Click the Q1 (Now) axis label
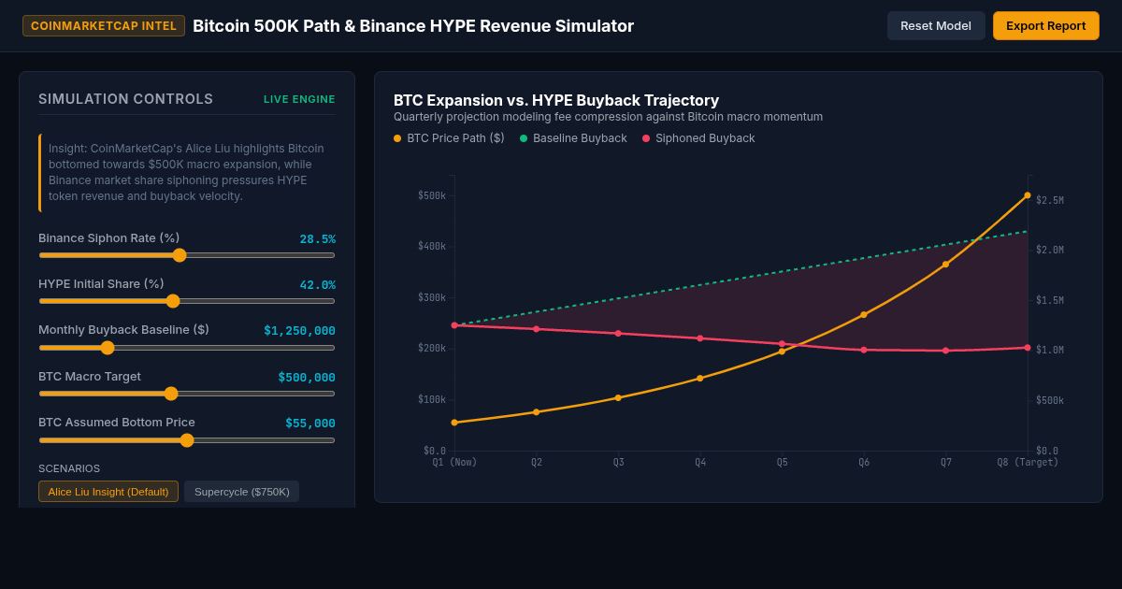1122x589 pixels. 454,462
